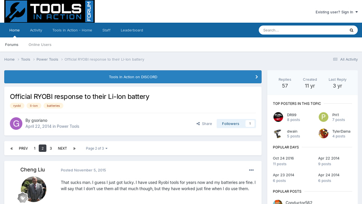Open DR99's avatar in top posters
Viewport: 362px width, 204px height.
278,117
